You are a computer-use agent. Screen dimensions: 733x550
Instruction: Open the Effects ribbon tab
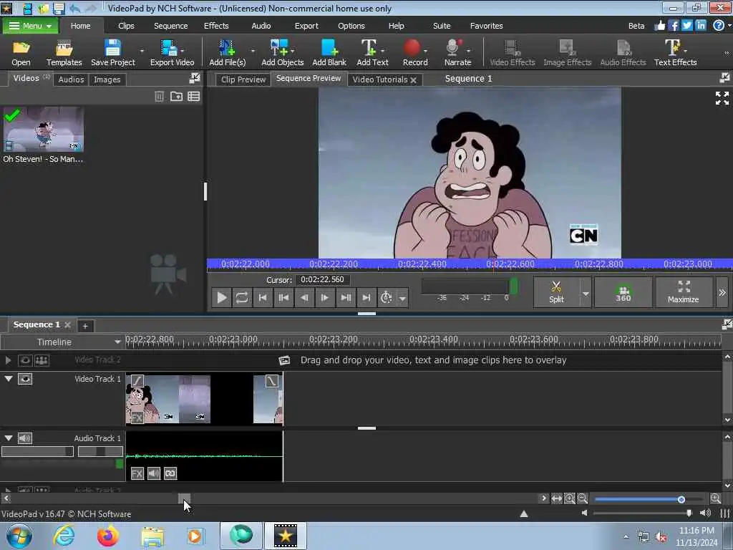216,26
